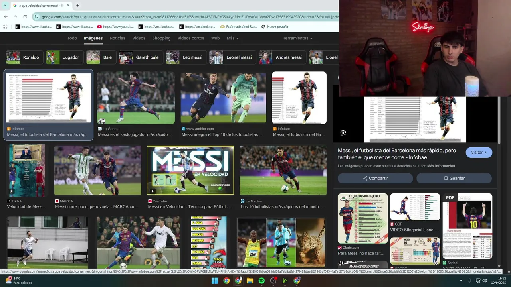Screen dimensions: 511x287
Task: Open the microphone icon in the system tray
Action: [x=469, y=281]
